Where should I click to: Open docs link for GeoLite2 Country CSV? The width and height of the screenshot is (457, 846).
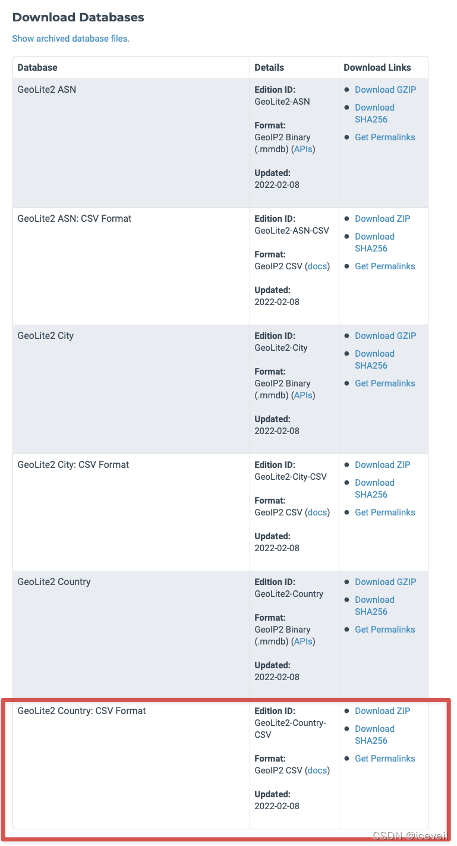pyautogui.click(x=317, y=770)
